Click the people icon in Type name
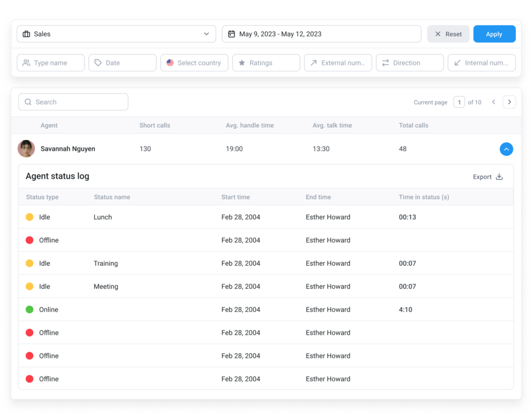The height and width of the screenshot is (419, 531). point(26,63)
